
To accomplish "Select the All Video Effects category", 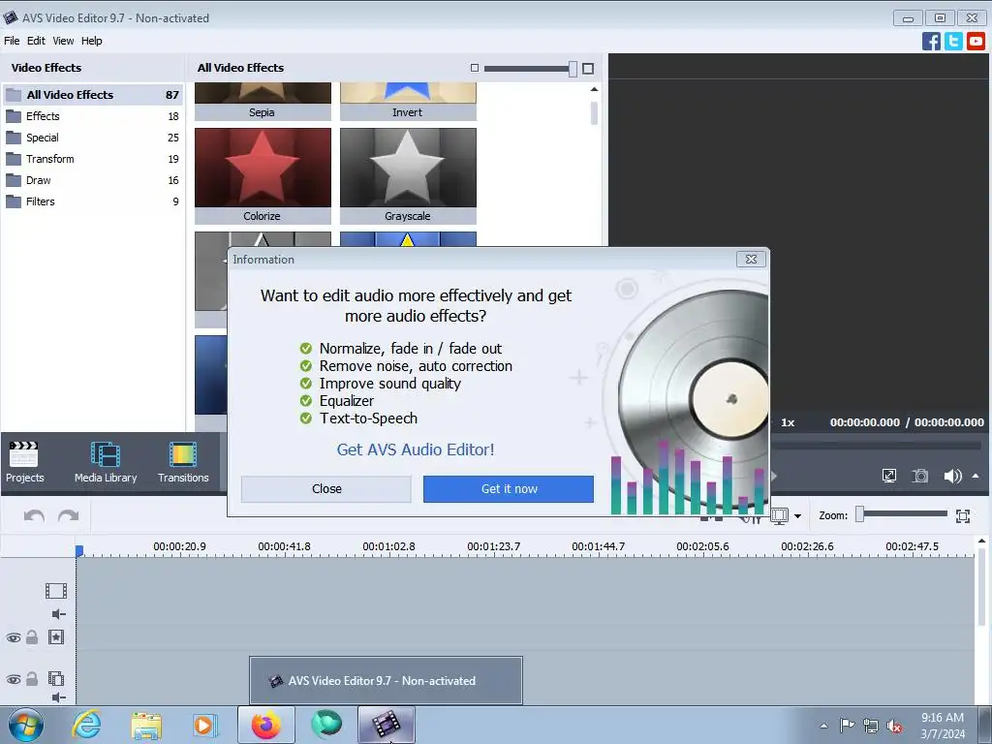I will pos(93,95).
